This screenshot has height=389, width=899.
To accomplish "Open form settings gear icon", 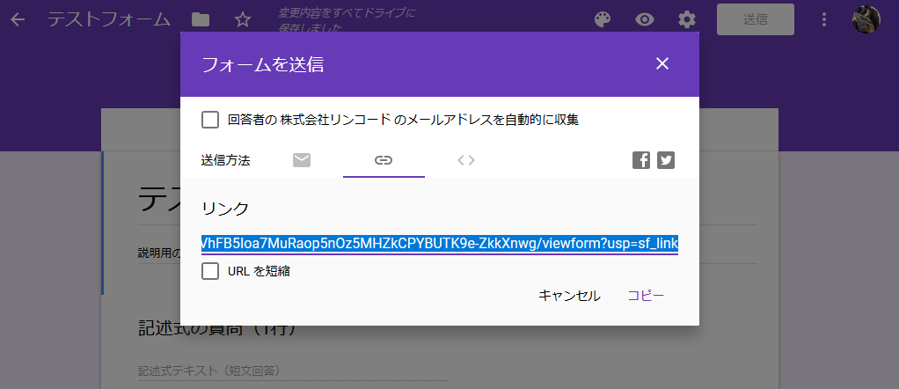I will pyautogui.click(x=687, y=20).
